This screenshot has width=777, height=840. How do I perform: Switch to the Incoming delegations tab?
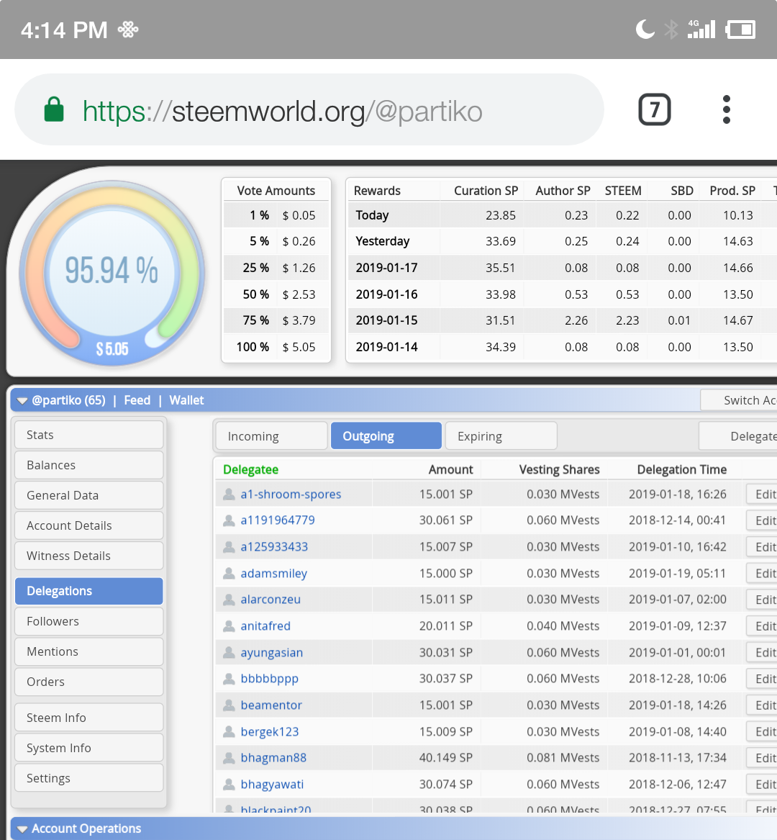click(x=271, y=435)
